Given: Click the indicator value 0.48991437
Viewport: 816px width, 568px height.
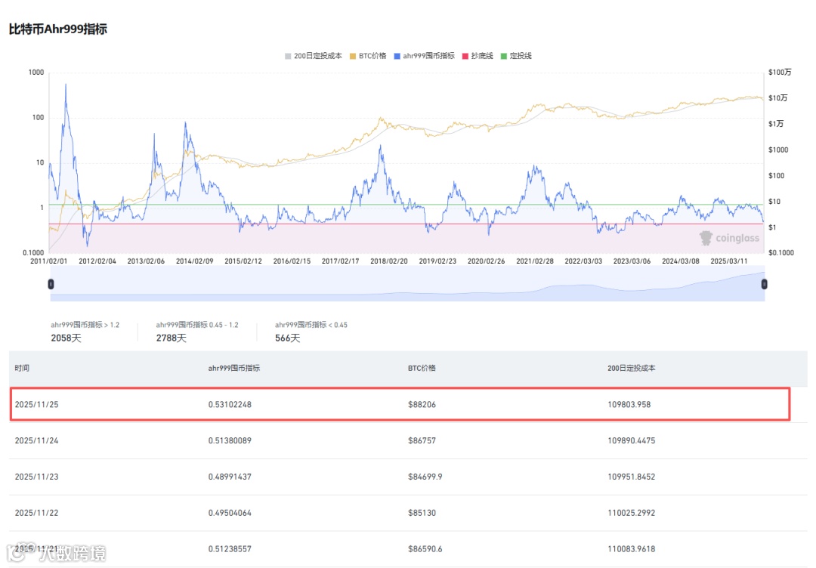Looking at the screenshot, I should (230, 477).
